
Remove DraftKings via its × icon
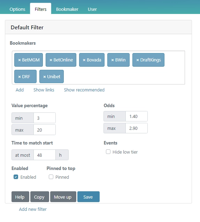pos(138,60)
